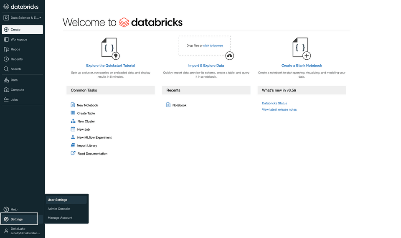The height and width of the screenshot is (238, 401).
Task: Click the Read Documentation external link icon
Action: [x=73, y=153]
